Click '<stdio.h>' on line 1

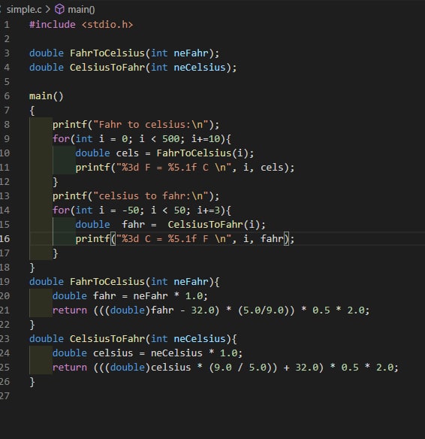(x=107, y=25)
